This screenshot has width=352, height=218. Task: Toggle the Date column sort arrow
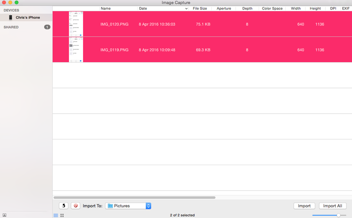pyautogui.click(x=186, y=8)
